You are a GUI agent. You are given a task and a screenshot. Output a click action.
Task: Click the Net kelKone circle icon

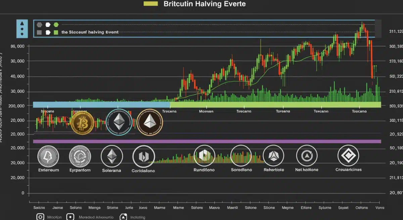coord(306,155)
